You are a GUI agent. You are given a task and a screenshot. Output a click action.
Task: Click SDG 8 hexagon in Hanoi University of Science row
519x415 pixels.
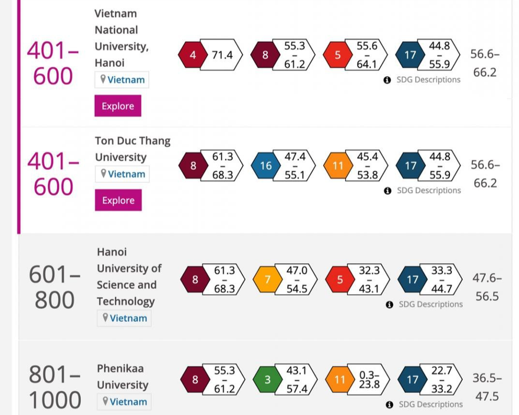195,279
